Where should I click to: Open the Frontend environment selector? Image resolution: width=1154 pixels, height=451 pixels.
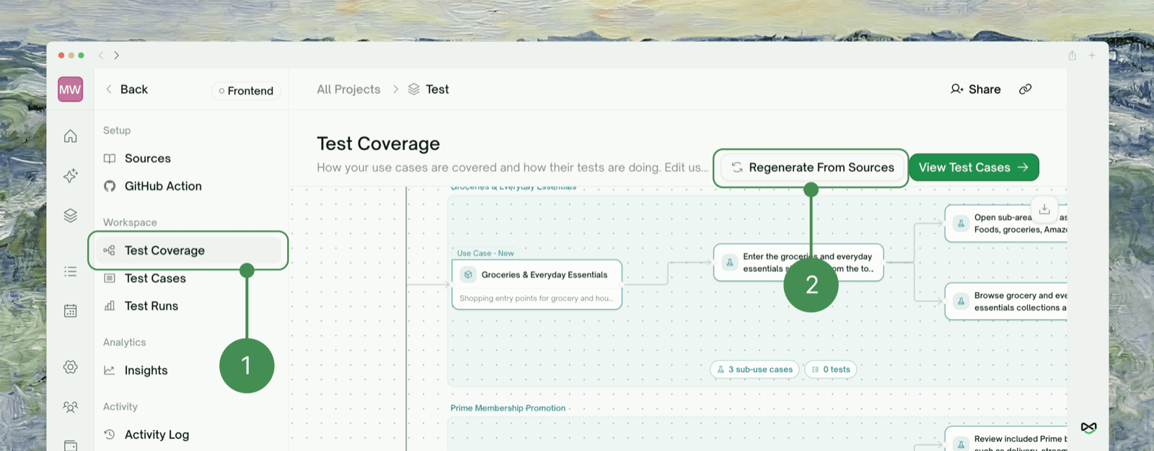(x=246, y=91)
